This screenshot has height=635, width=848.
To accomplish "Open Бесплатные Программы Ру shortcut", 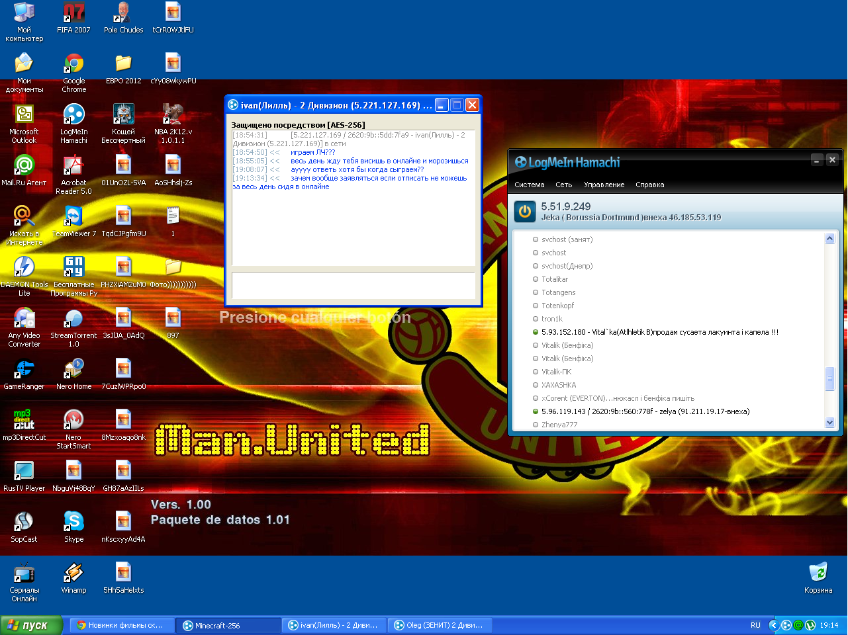I will tap(73, 276).
